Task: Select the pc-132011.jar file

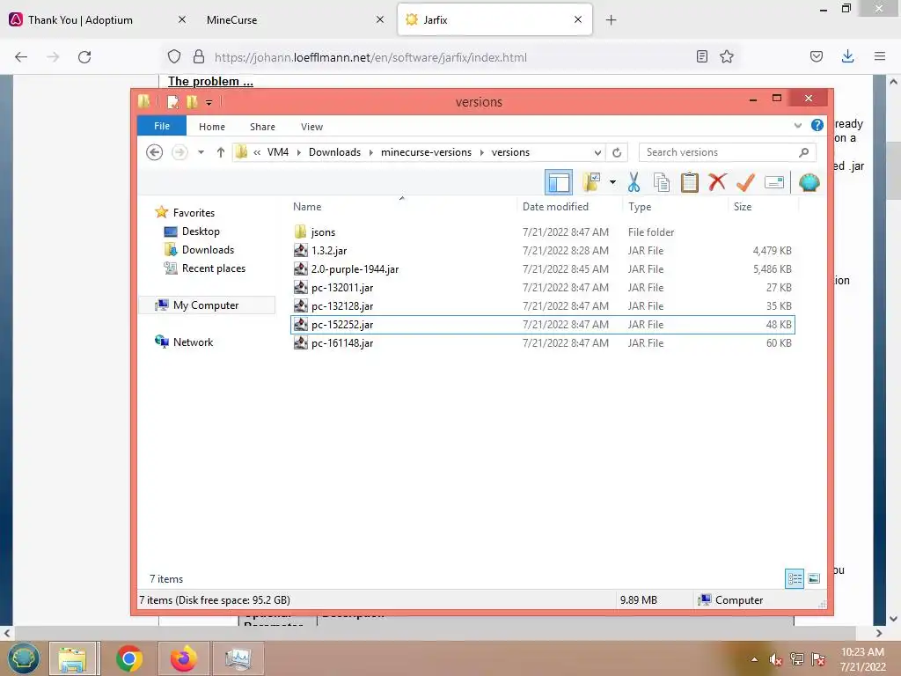Action: [543, 288]
